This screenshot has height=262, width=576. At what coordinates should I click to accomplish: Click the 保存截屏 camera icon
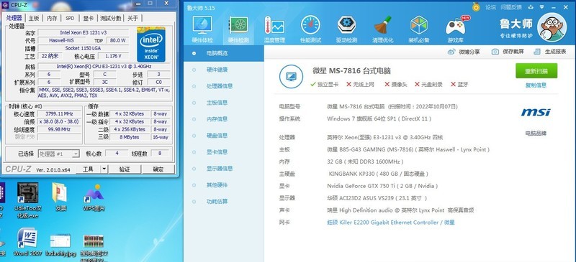click(x=495, y=52)
